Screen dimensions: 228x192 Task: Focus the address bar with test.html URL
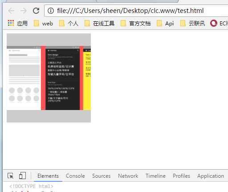pos(136,11)
